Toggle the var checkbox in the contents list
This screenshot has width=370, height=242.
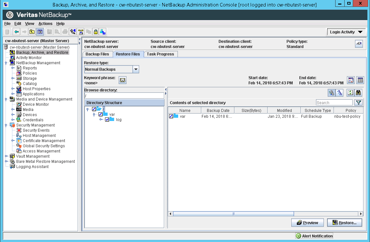coord(171,116)
